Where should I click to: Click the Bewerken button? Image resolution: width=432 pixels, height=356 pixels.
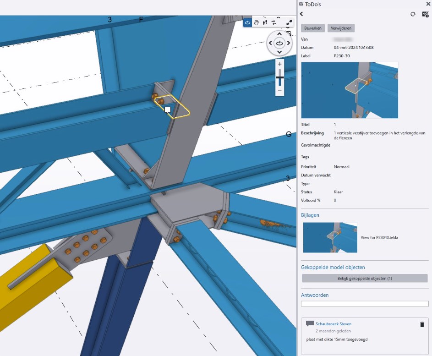[x=313, y=28]
